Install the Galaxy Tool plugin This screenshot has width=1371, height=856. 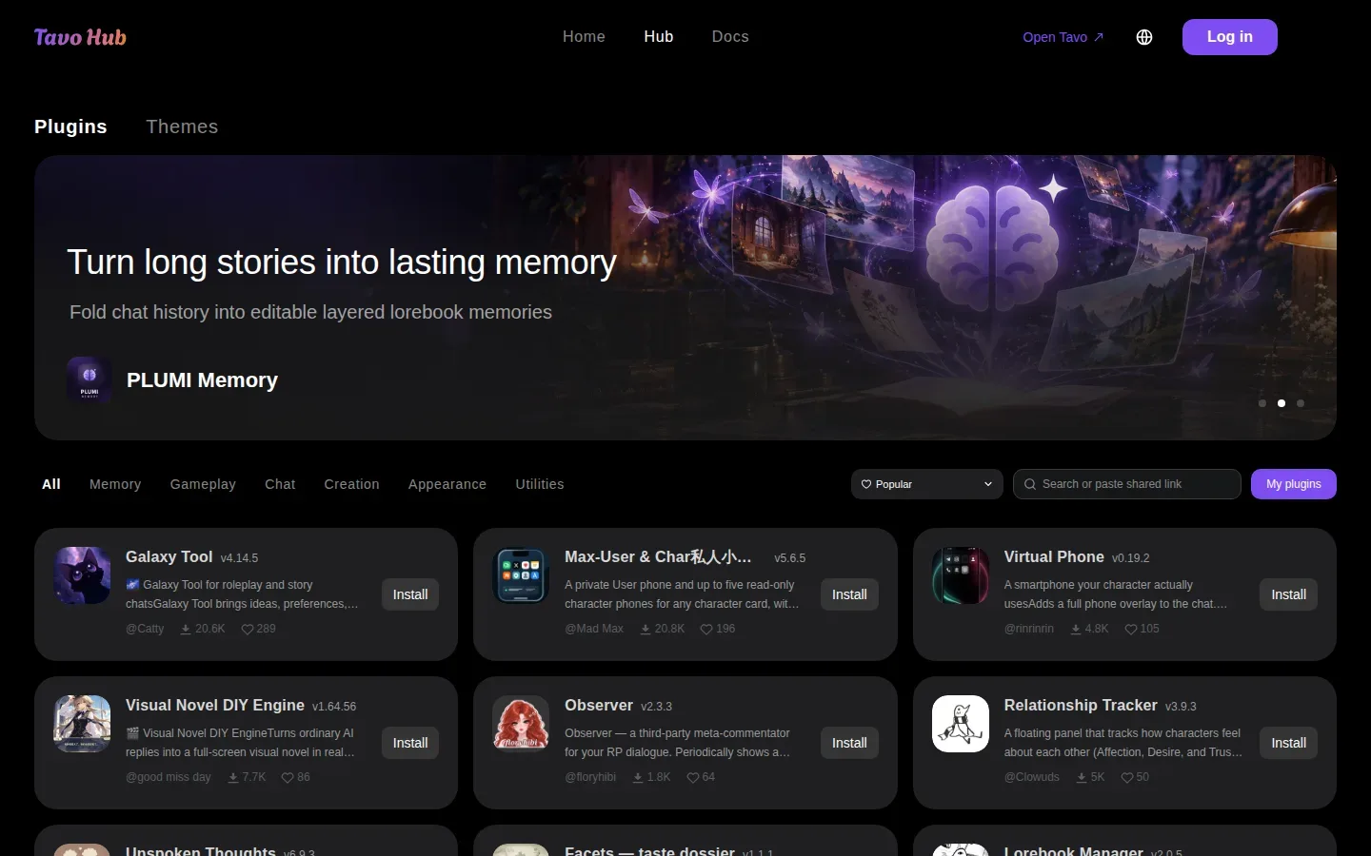tap(410, 594)
